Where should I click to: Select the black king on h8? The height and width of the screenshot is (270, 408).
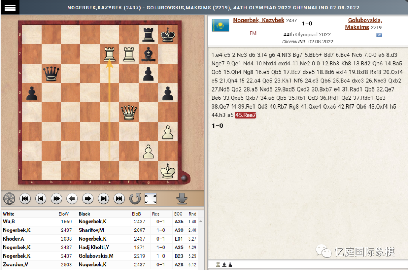[168, 34]
